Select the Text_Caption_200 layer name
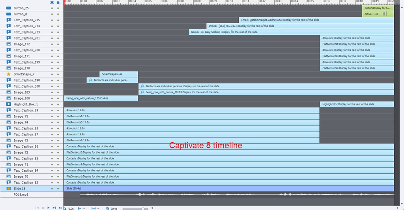404x210 pixels. click(27, 50)
